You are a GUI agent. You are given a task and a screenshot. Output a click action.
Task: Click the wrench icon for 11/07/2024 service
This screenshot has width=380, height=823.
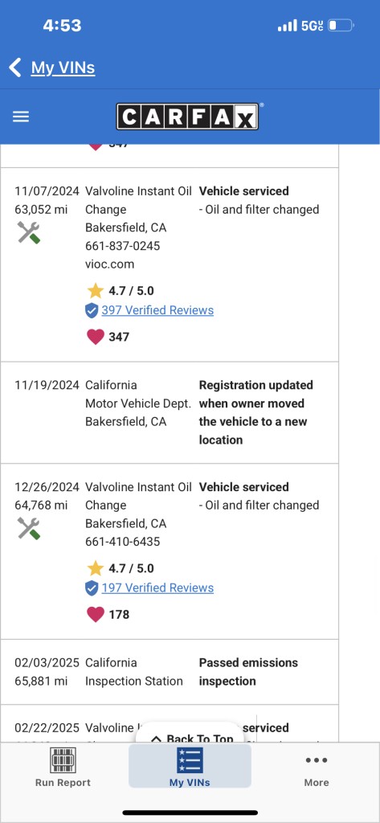pyautogui.click(x=29, y=232)
